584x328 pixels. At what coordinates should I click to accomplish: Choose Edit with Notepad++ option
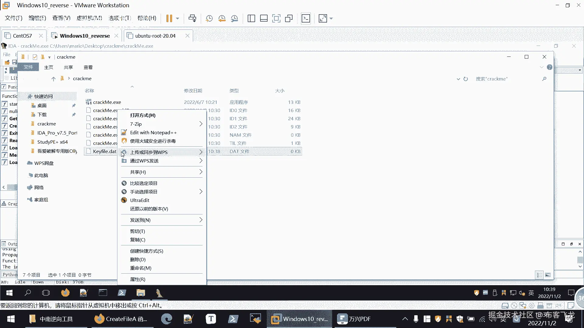153,132
